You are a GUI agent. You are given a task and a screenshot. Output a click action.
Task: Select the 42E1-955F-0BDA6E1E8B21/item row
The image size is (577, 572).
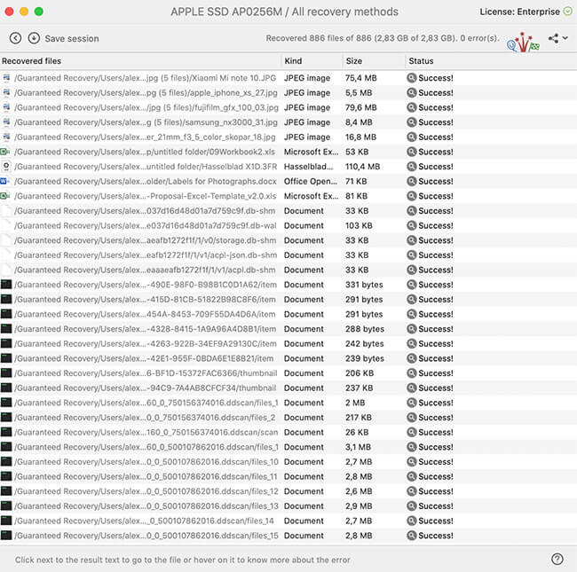point(288,358)
